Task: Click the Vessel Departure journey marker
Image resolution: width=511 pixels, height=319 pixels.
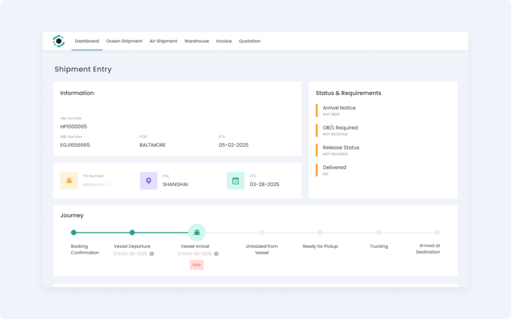Action: tap(132, 232)
